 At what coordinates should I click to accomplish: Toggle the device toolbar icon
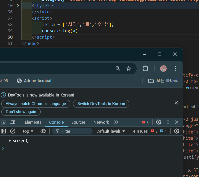pos(13,122)
